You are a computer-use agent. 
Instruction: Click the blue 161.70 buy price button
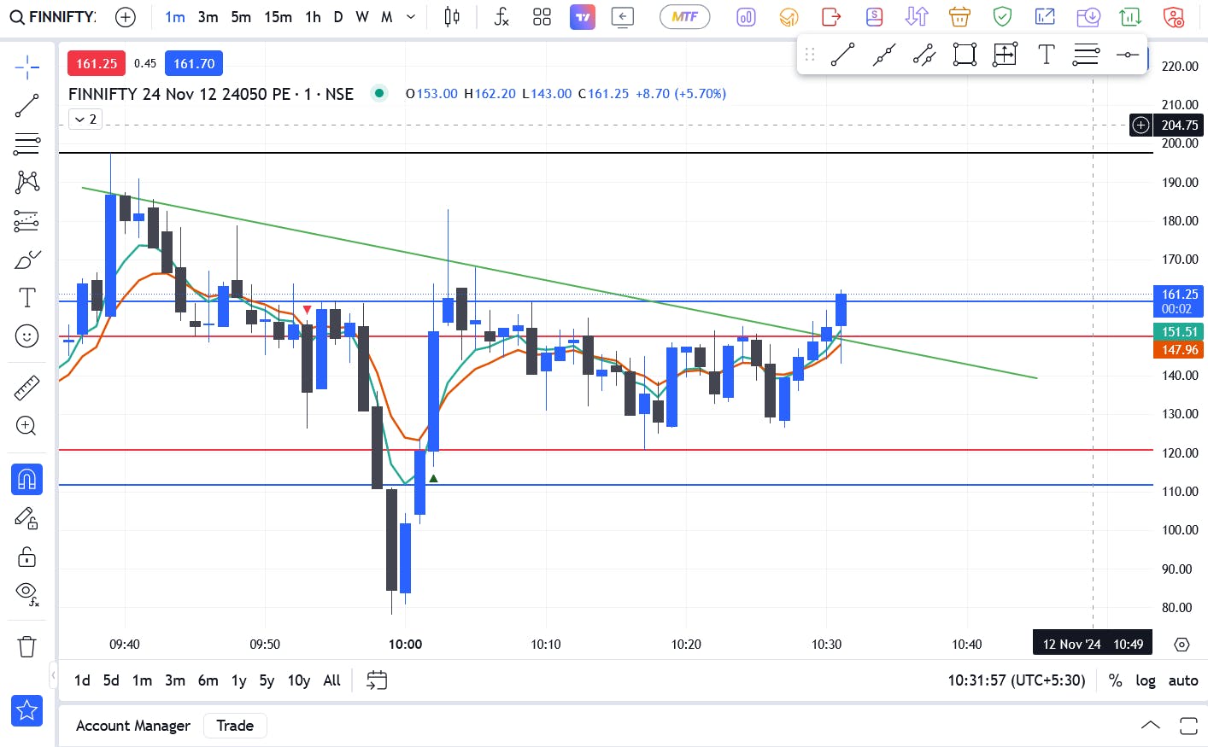point(194,63)
